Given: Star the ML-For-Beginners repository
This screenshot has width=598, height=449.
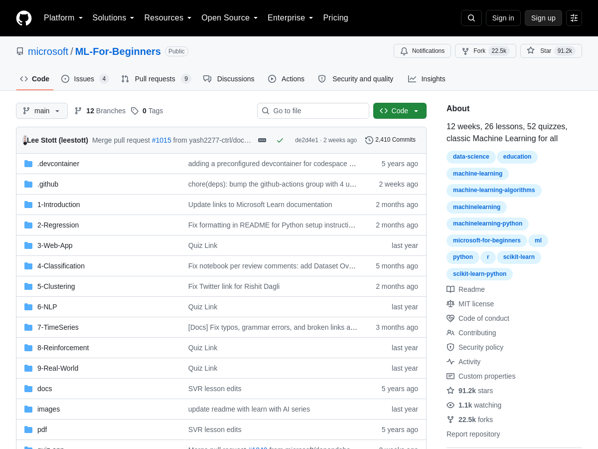Looking at the screenshot, I should click(x=551, y=51).
